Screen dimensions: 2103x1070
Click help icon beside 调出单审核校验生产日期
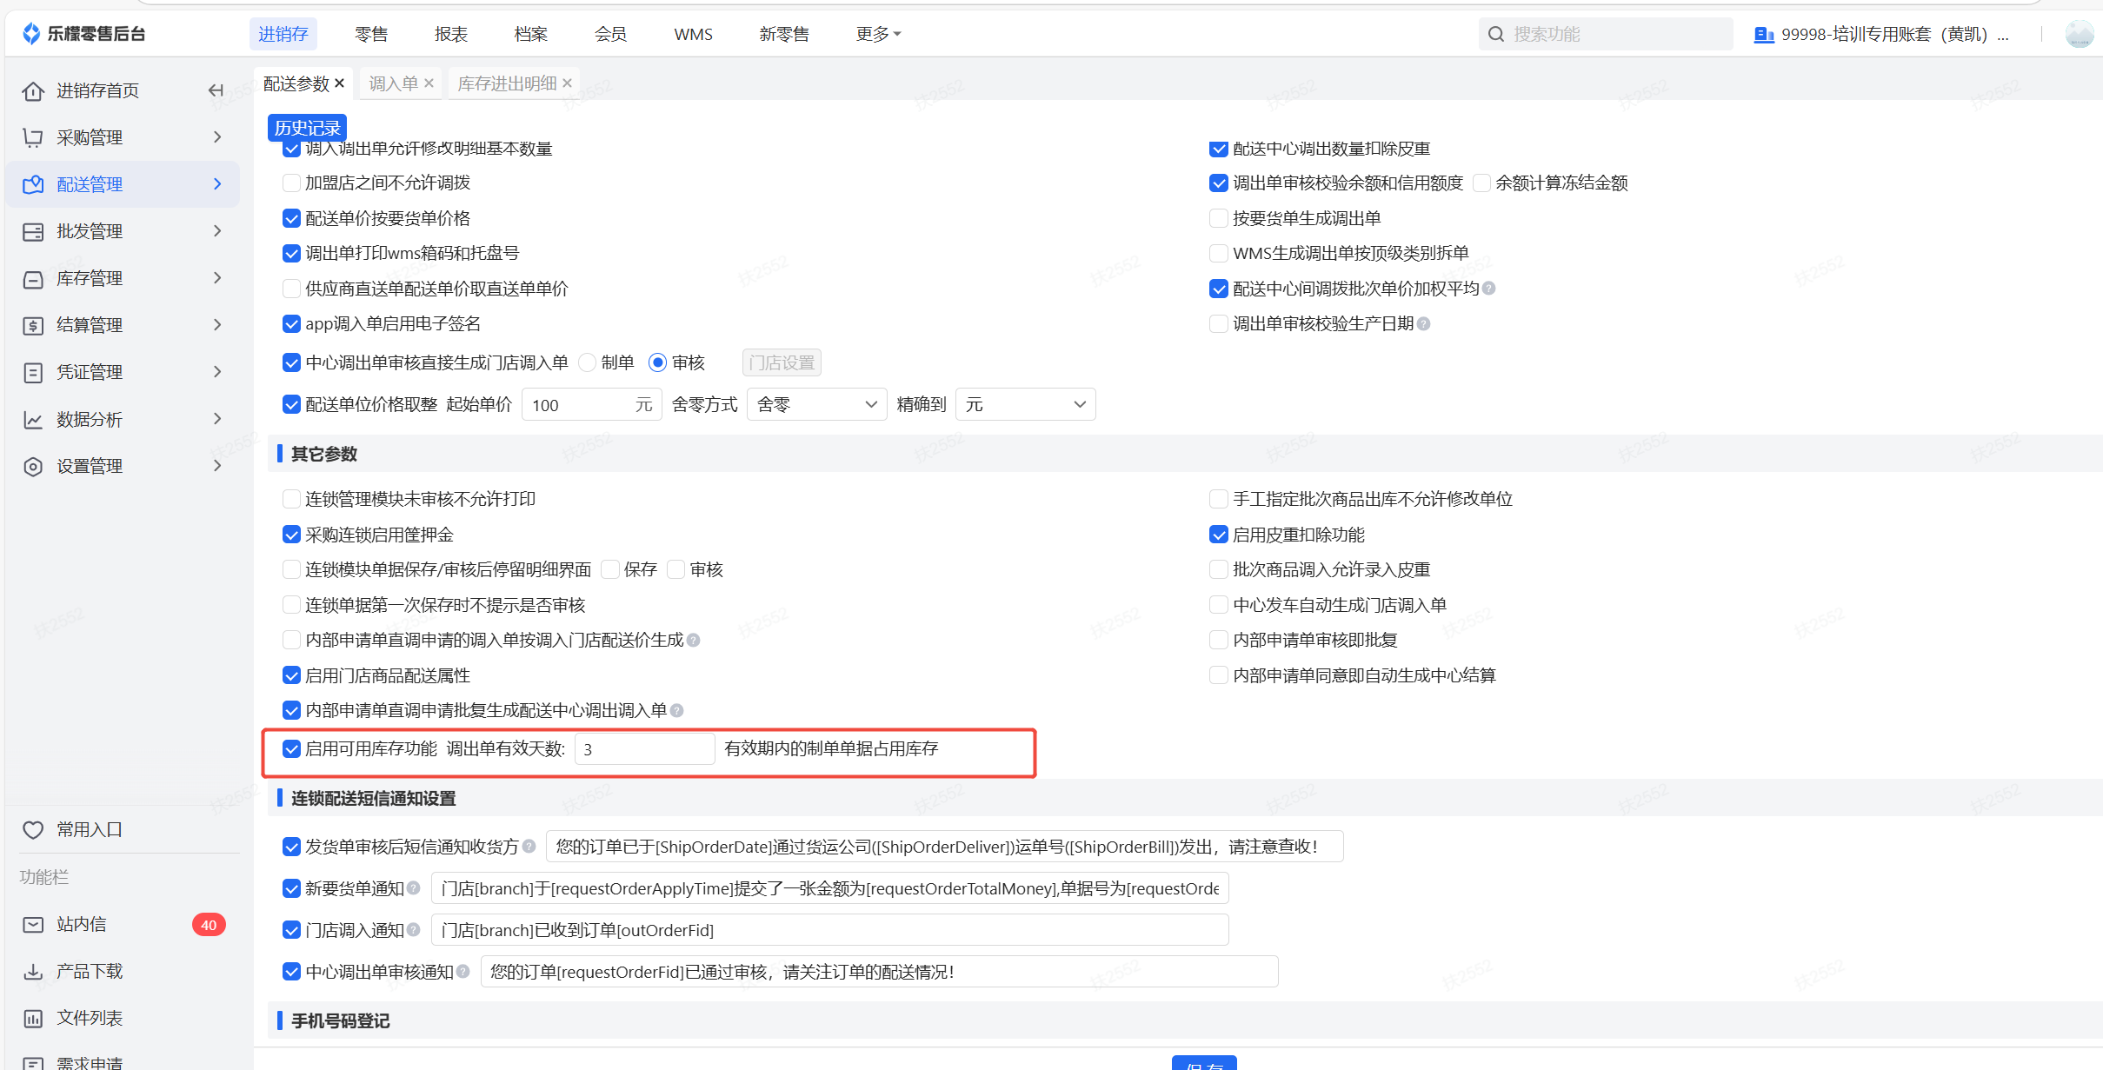coord(1424,324)
